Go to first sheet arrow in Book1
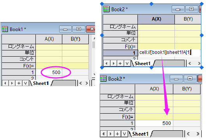This screenshot has width=206, height=140. [x=5, y=83]
